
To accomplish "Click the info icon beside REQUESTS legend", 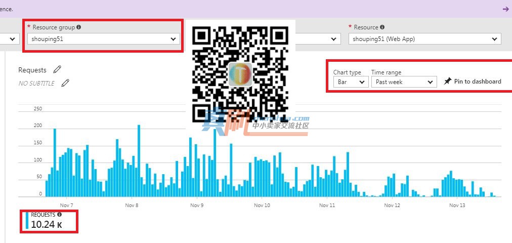I will 59,215.
